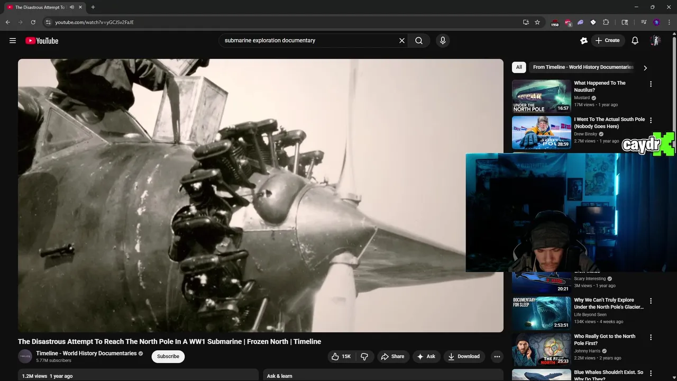Select the All filter chip
Image resolution: width=677 pixels, height=381 pixels.
pos(519,67)
